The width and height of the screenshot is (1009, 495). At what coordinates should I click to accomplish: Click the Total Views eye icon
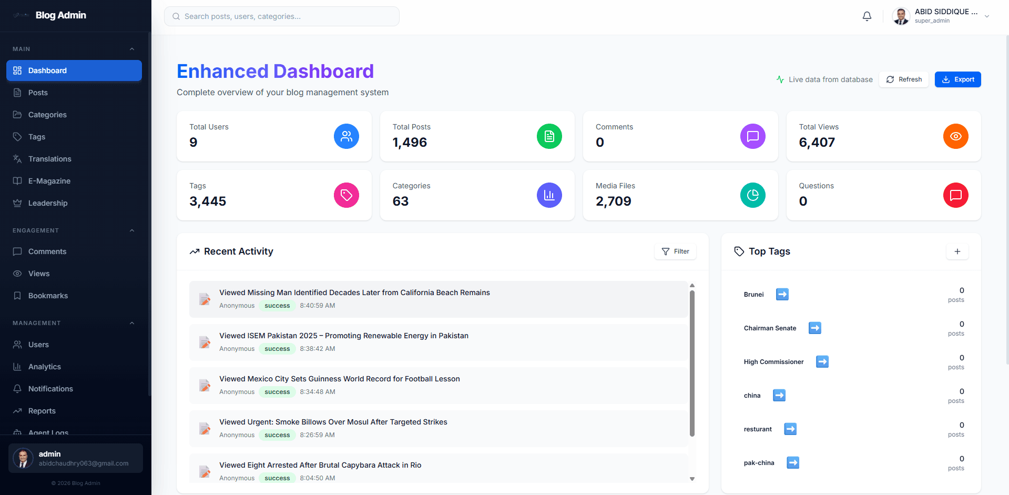956,136
